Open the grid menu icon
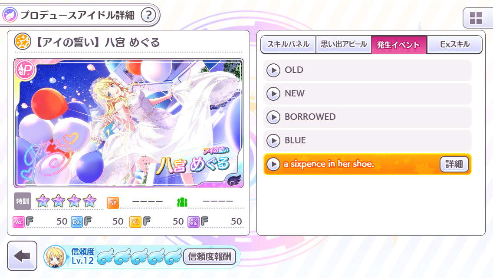Screen dimensions: 493x278 pos(476,18)
